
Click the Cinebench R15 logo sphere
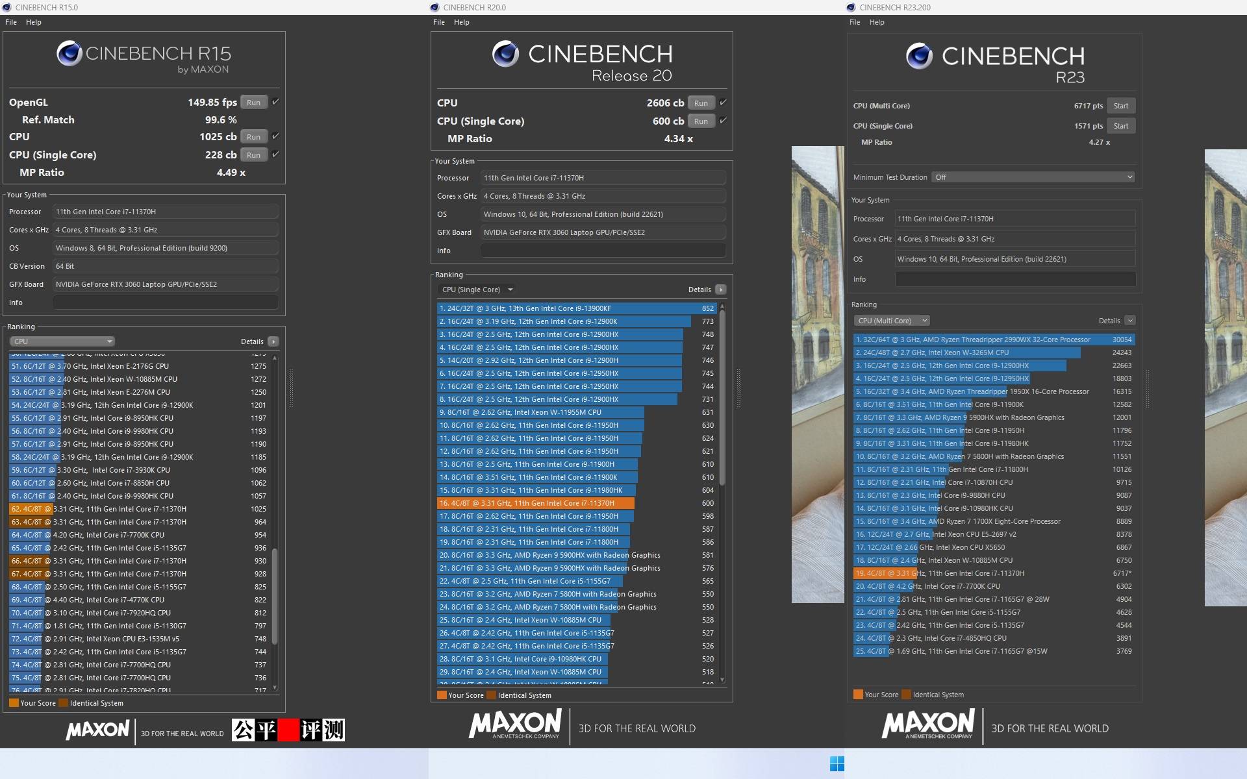pos(69,53)
